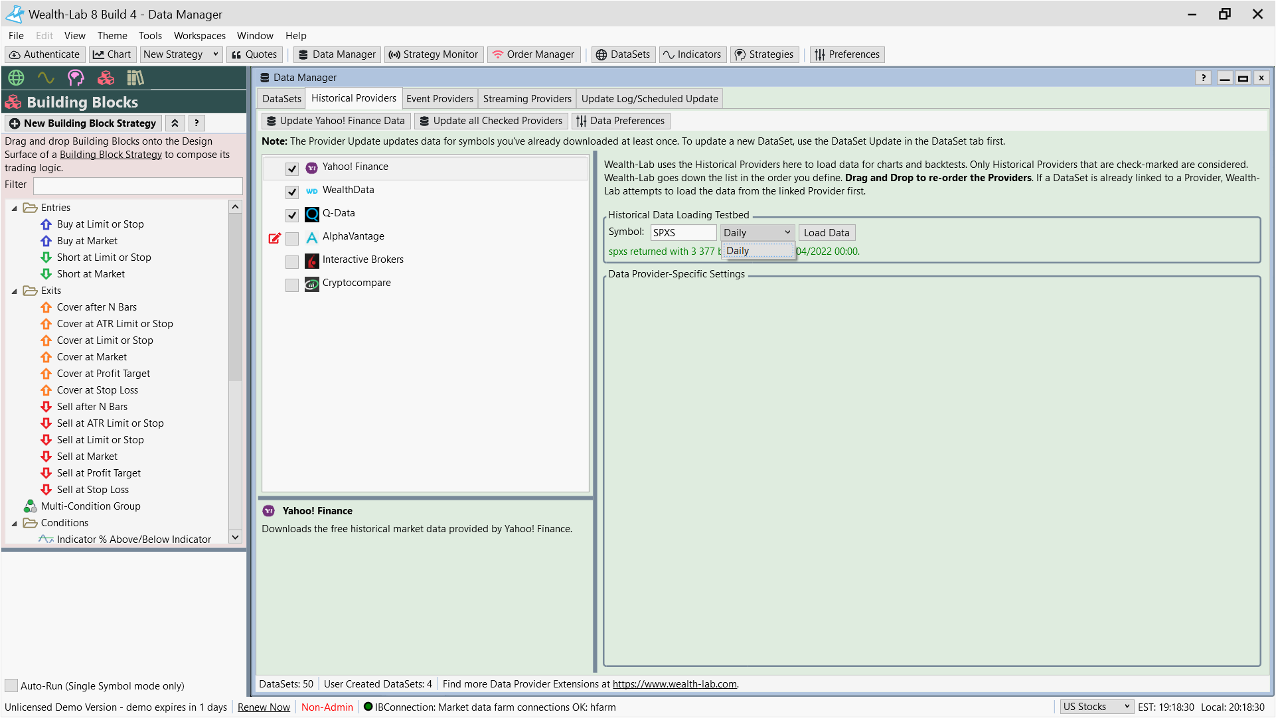Click the books library sidebar icon
This screenshot has height=718, width=1276.
click(x=135, y=78)
